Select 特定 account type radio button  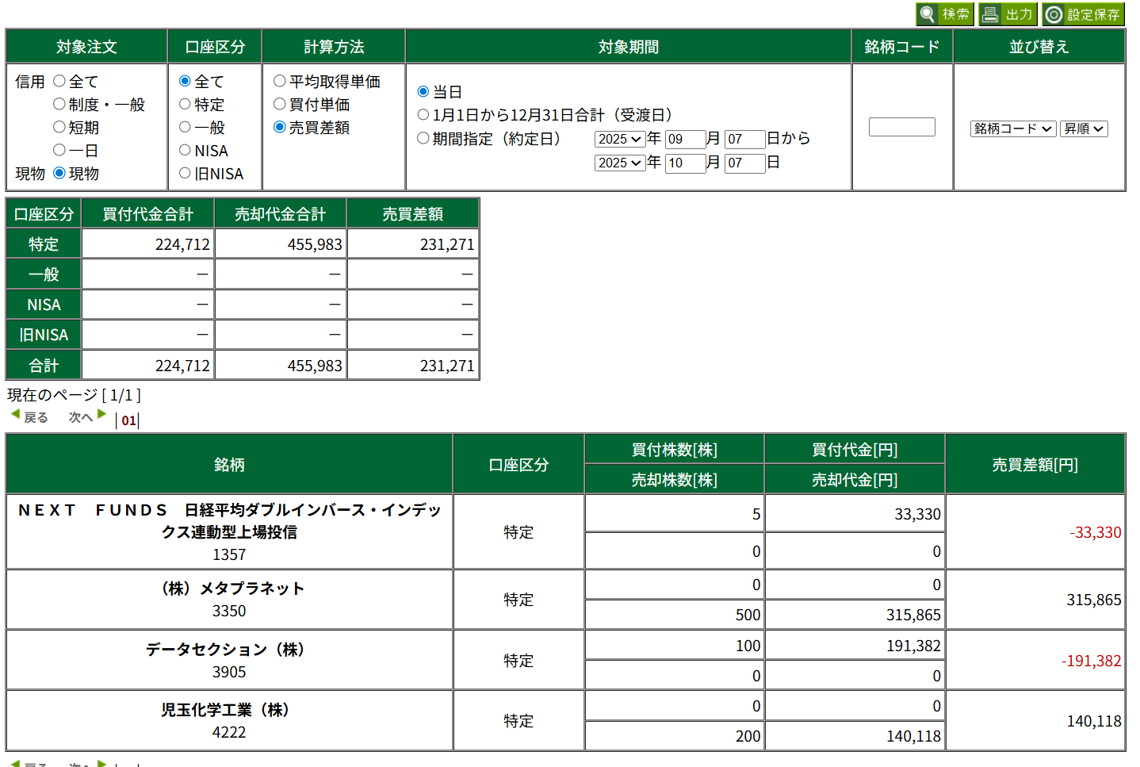click(x=185, y=104)
